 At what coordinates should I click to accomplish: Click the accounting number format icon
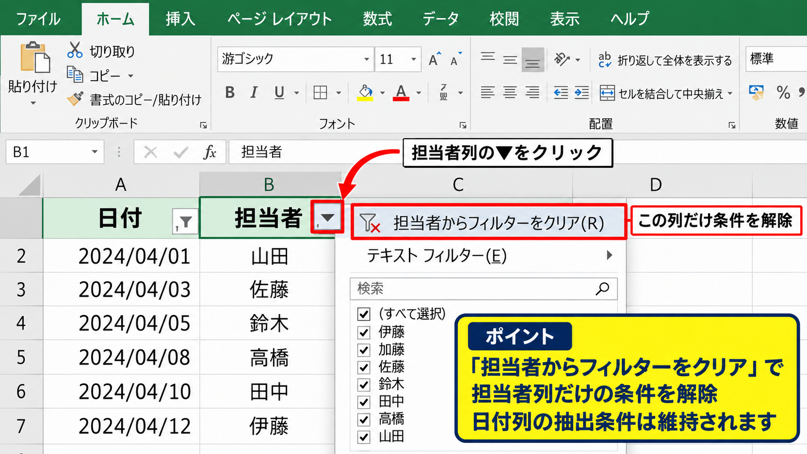[756, 92]
